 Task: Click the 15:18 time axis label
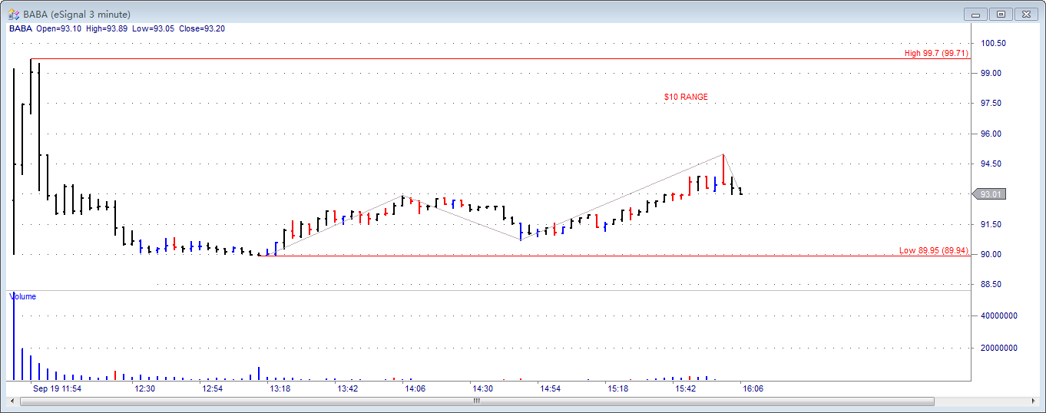click(617, 388)
